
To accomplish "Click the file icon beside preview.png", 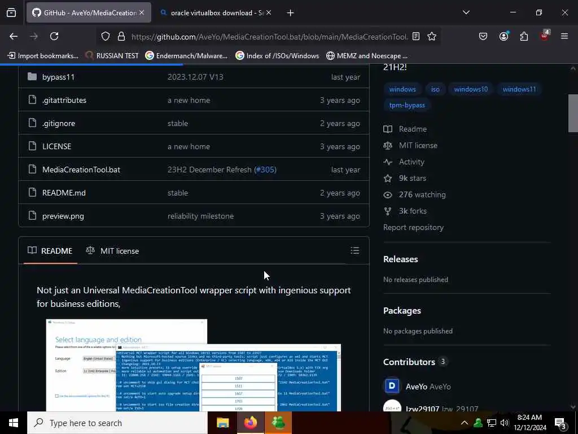I will click(32, 215).
